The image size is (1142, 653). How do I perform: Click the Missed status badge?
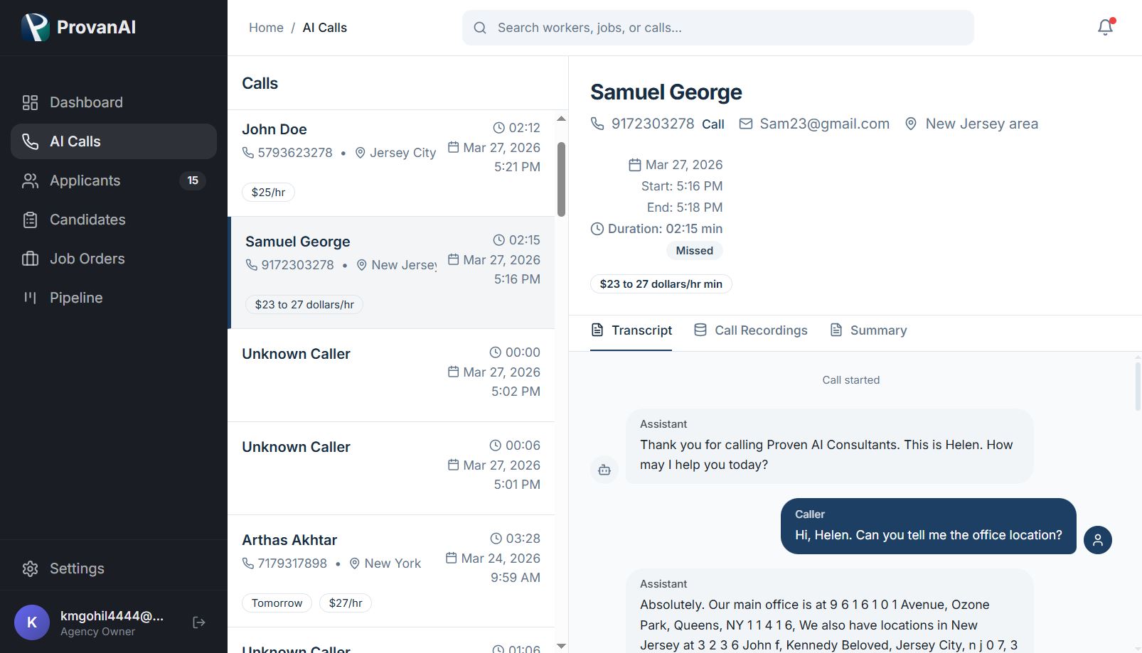[694, 250]
